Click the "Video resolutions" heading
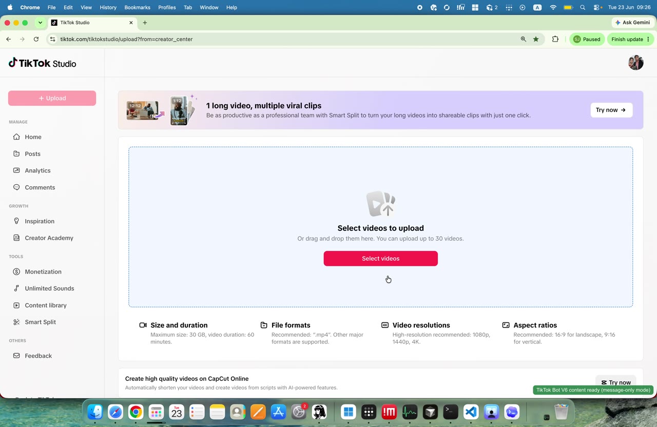This screenshot has width=657, height=427. (x=421, y=325)
